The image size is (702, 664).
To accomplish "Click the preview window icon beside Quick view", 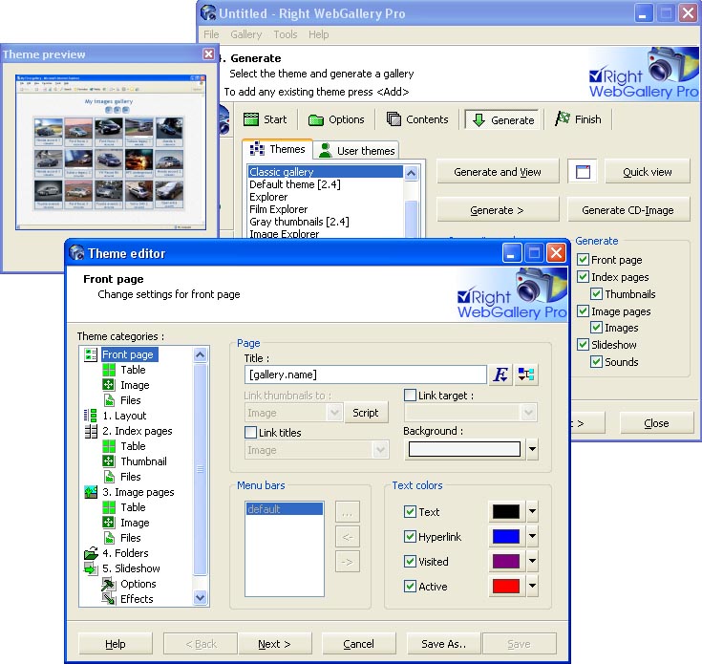I will (x=583, y=172).
